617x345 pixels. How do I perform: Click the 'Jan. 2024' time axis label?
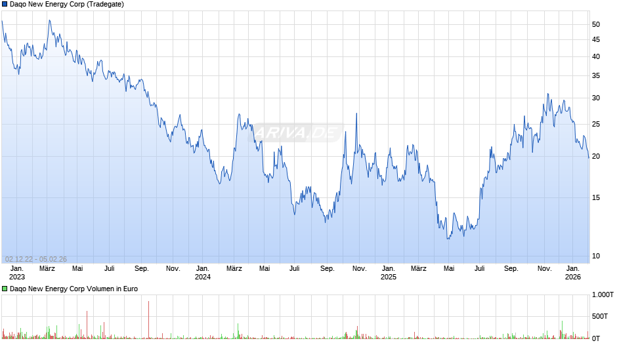click(x=203, y=273)
